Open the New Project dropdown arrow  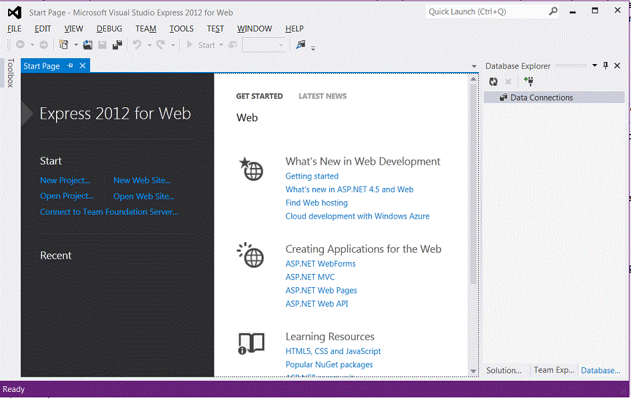point(76,45)
